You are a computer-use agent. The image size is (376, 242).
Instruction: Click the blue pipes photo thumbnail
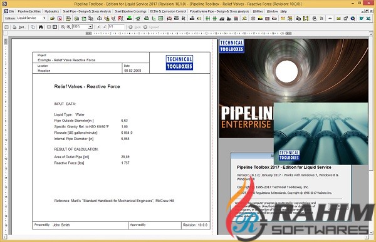[321, 134]
